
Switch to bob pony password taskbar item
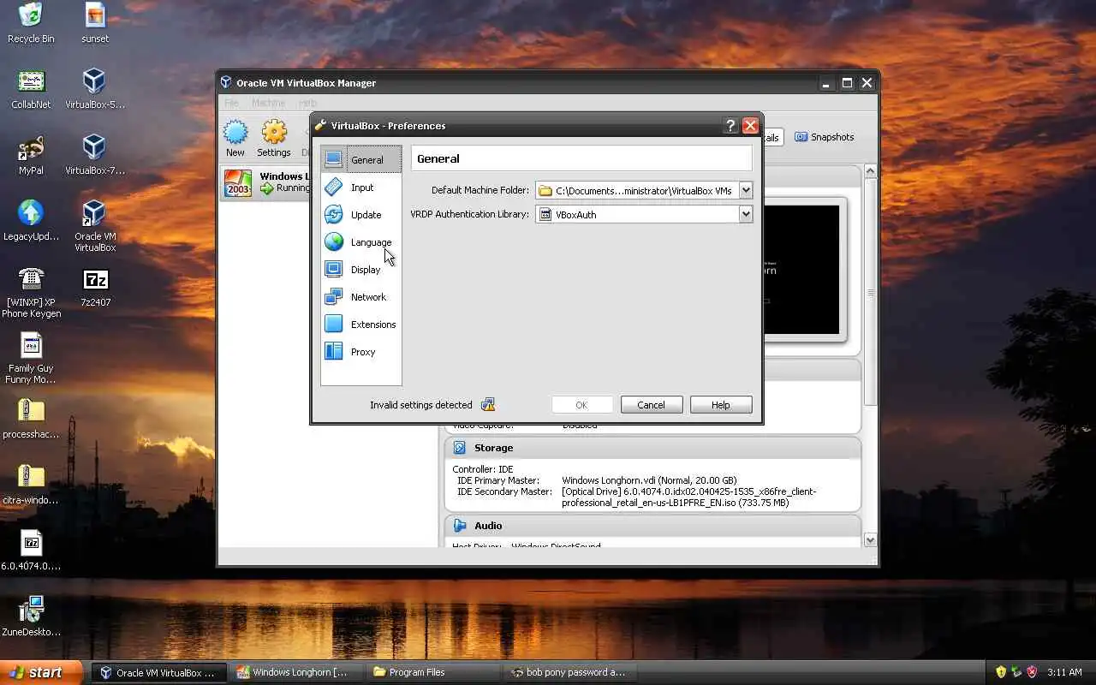click(x=570, y=672)
